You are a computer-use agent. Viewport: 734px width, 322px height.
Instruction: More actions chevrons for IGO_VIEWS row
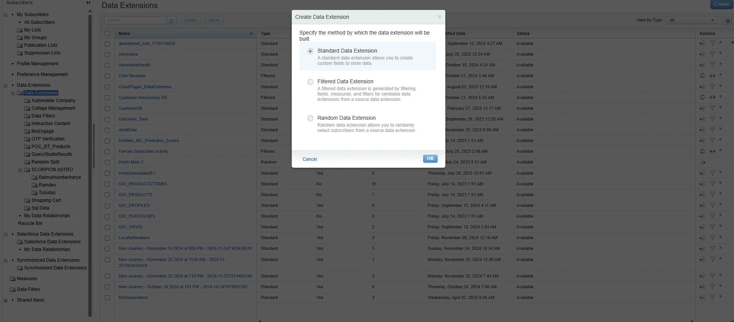pos(721,226)
